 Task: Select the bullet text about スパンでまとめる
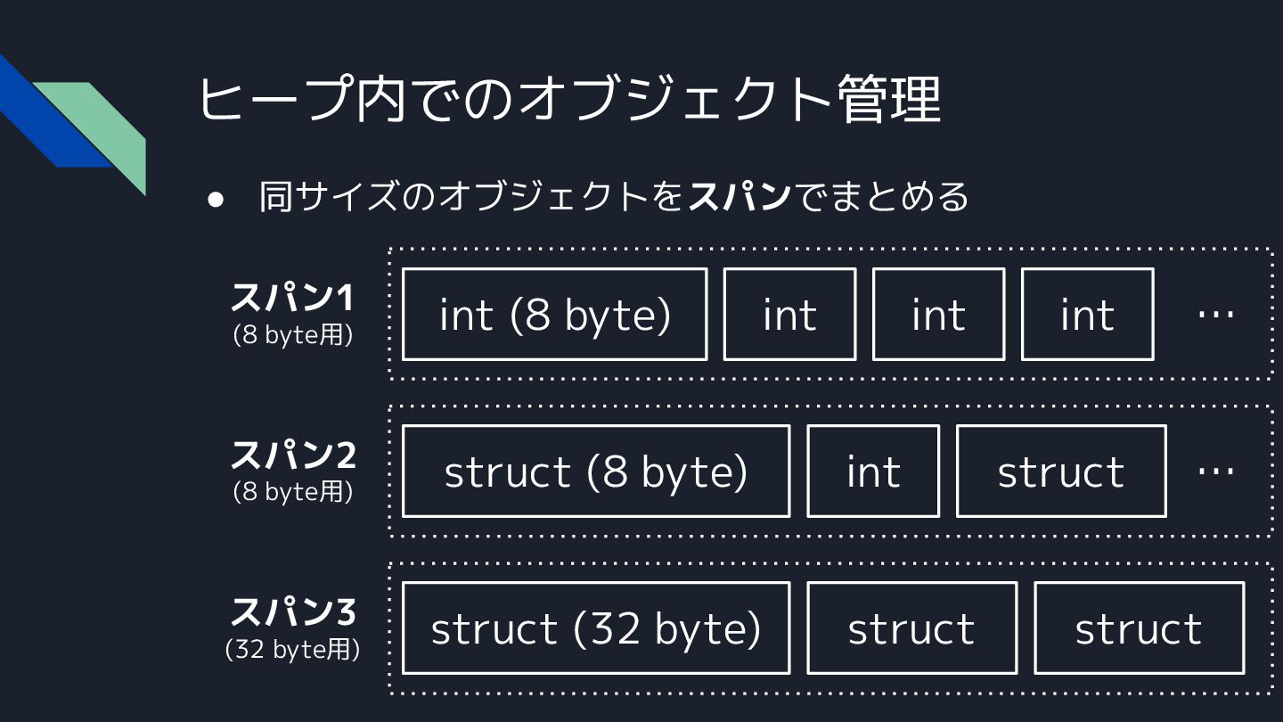click(613, 196)
